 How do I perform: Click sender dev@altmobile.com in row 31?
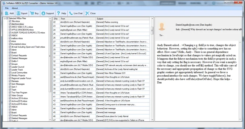[x=77, y=57]
